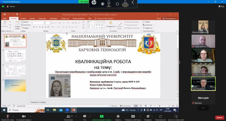Viewport: 226px width, 121px height.
Task: Switch to Normal view icon
Action: [136, 106]
